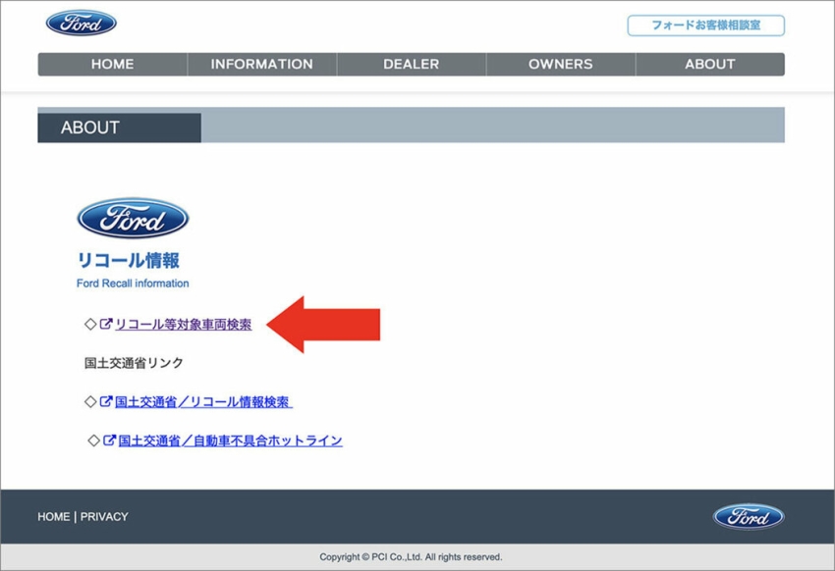Open the OWNERS navigation item
The image size is (835, 571).
coord(560,64)
